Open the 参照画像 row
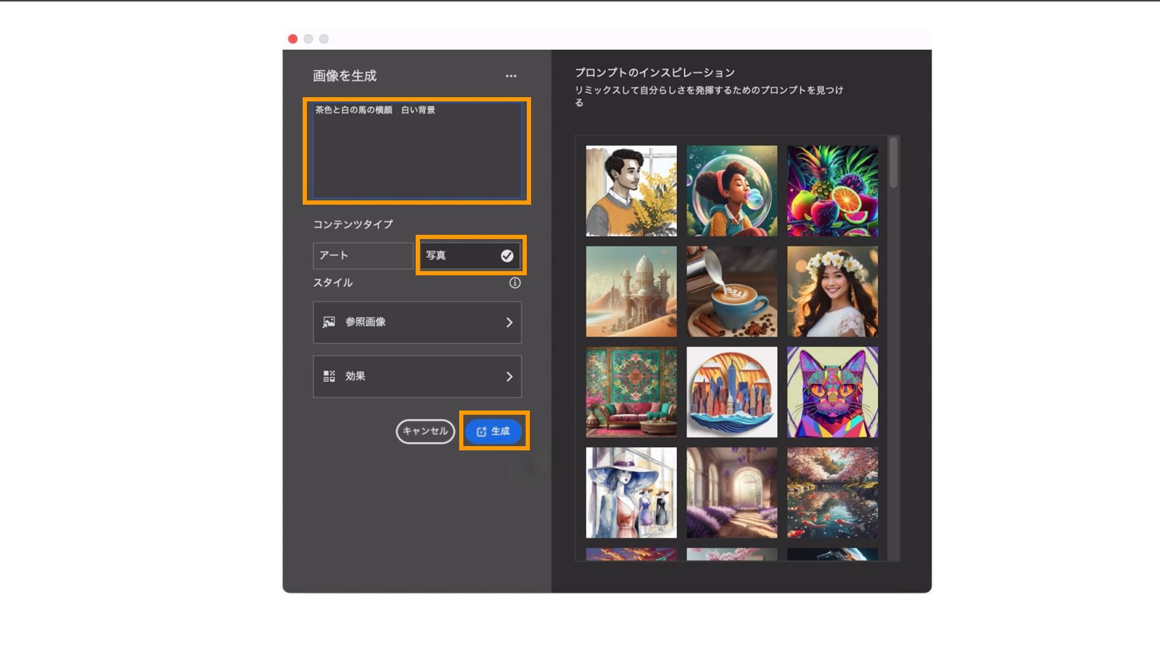Image resolution: width=1160 pixels, height=652 pixels. coord(417,322)
